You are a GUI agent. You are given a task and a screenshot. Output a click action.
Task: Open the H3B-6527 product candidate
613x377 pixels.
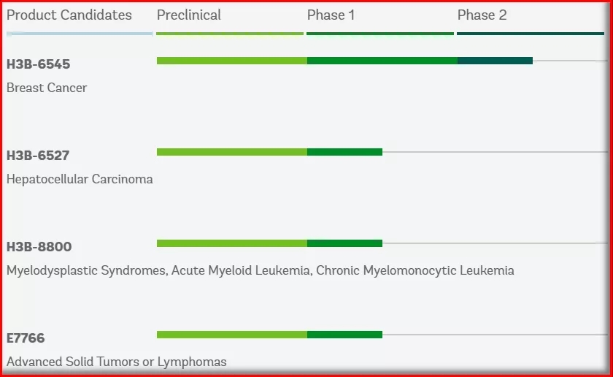39,156
